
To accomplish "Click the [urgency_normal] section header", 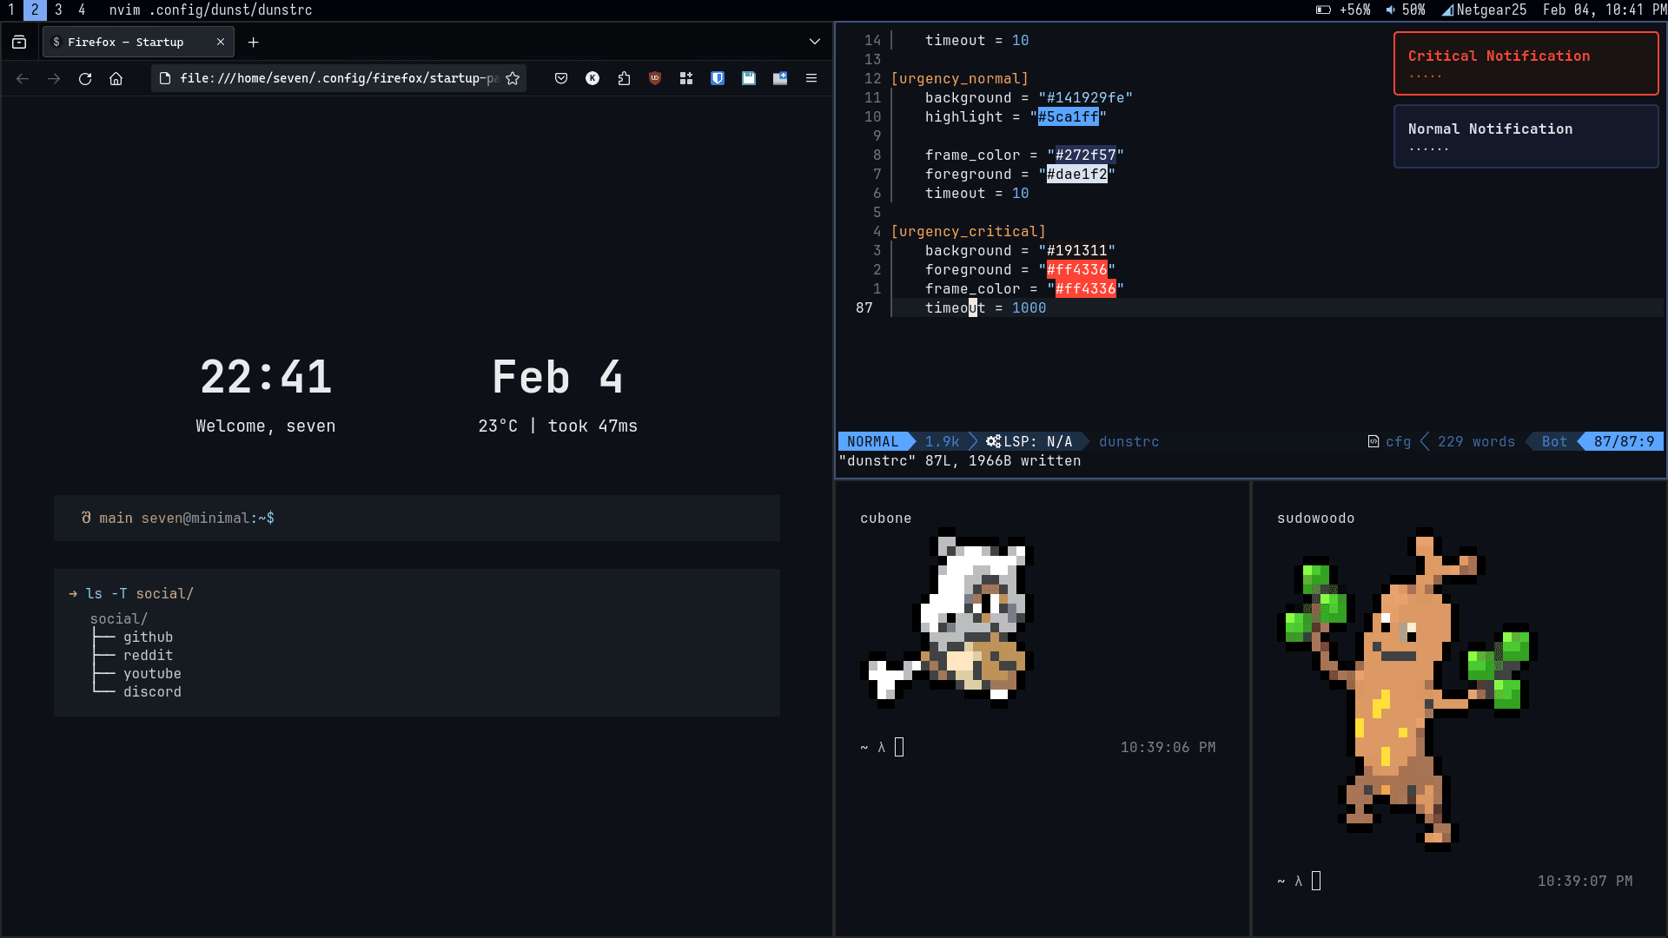I will click(x=960, y=79).
